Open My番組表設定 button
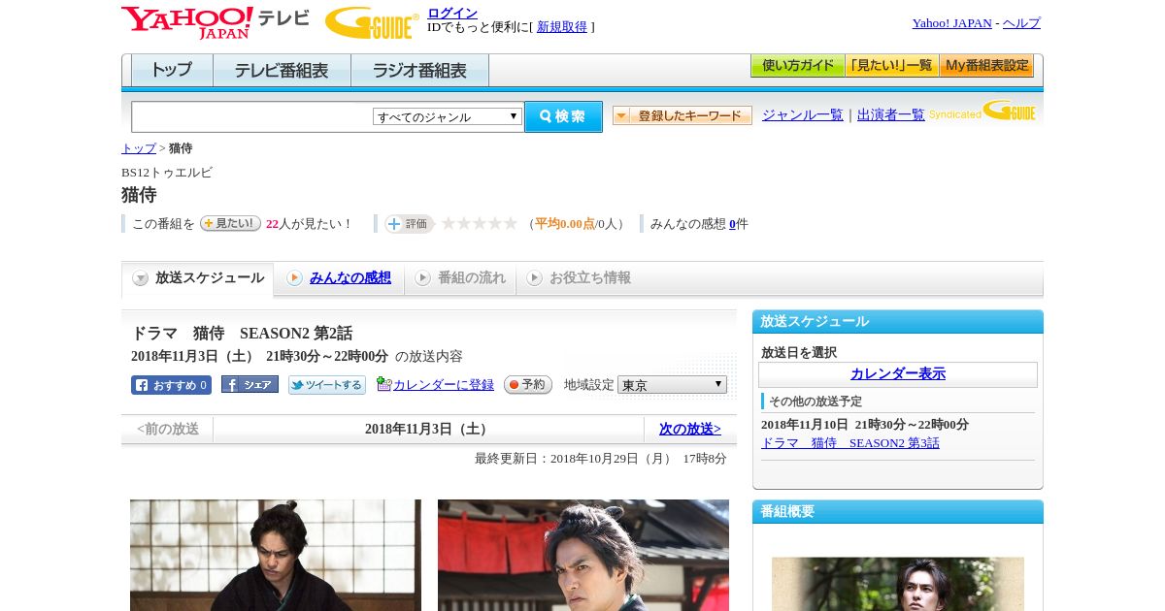Viewport: 1165px width, 611px height. pyautogui.click(x=986, y=66)
